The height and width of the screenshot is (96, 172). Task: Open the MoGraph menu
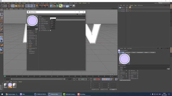[x=60, y=3]
